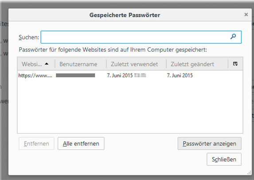Sort by Zuletzt verwendet column header
The width and height of the screenshot is (254, 180).
[x=136, y=64]
